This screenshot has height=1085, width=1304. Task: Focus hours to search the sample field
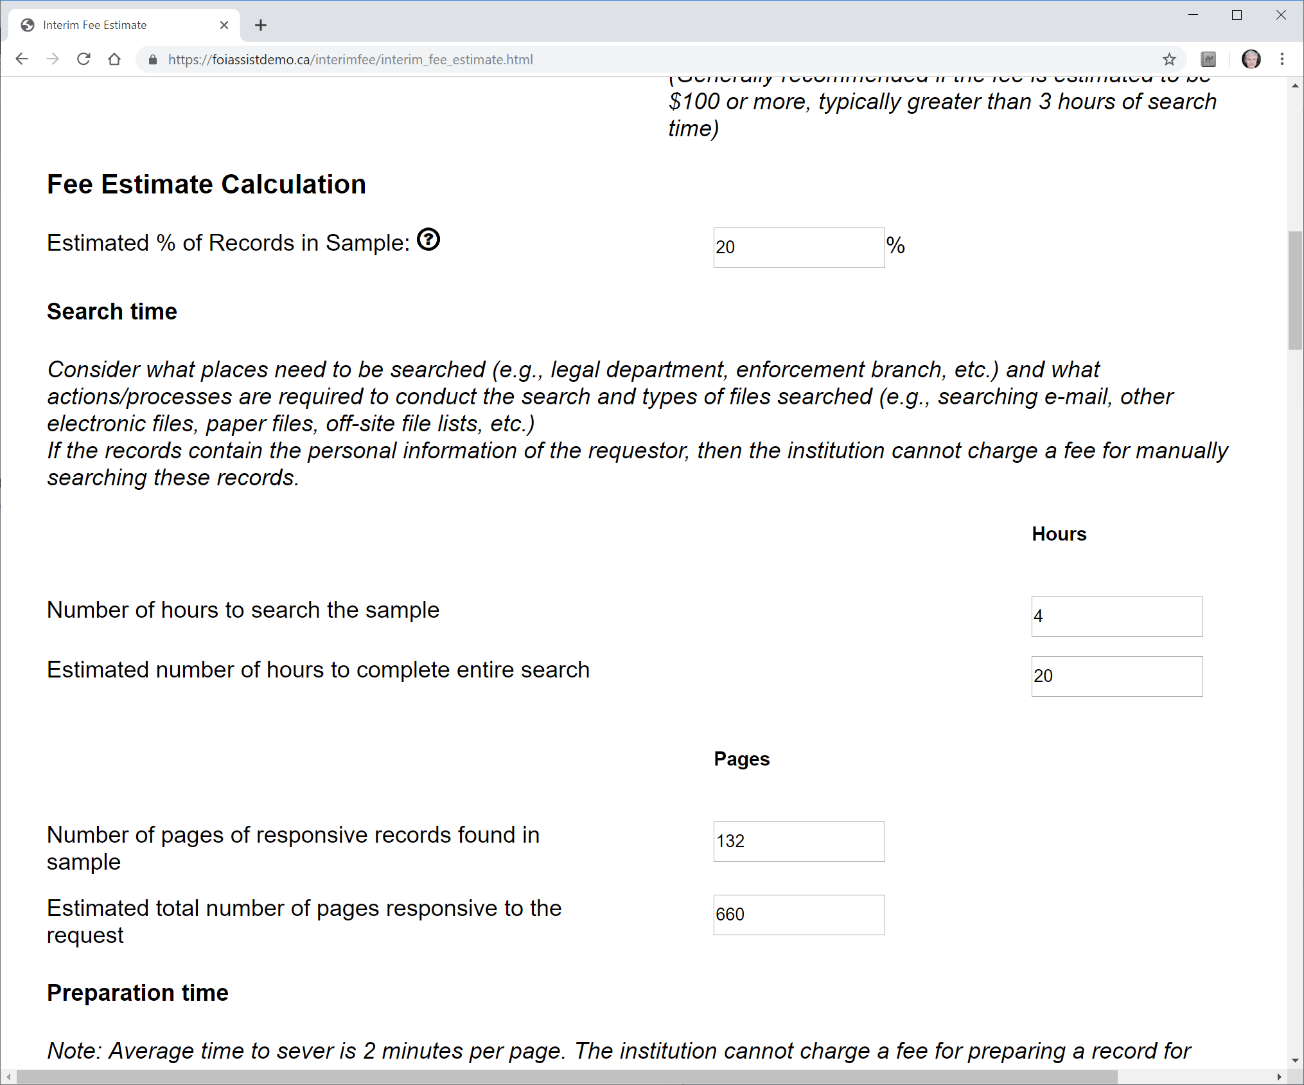click(x=1116, y=616)
